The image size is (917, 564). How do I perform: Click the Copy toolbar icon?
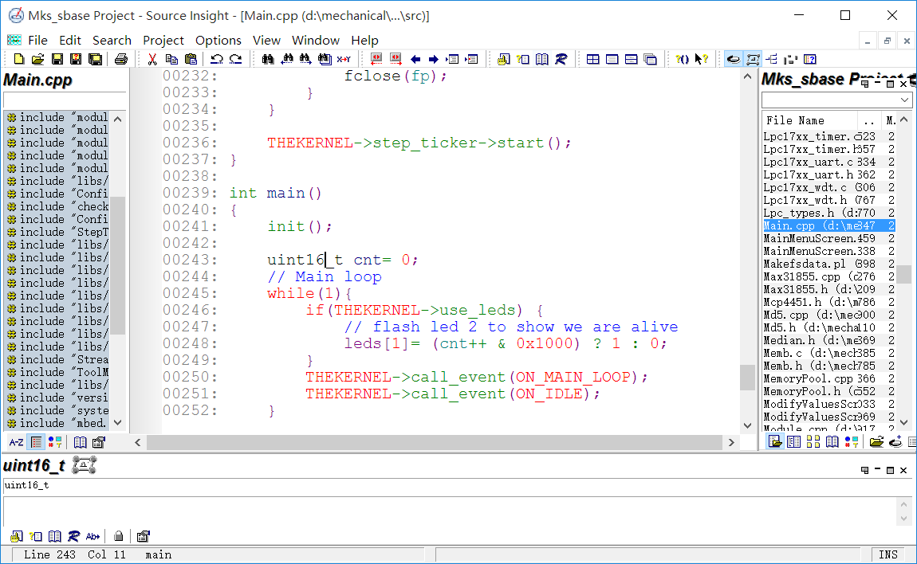[x=171, y=59]
